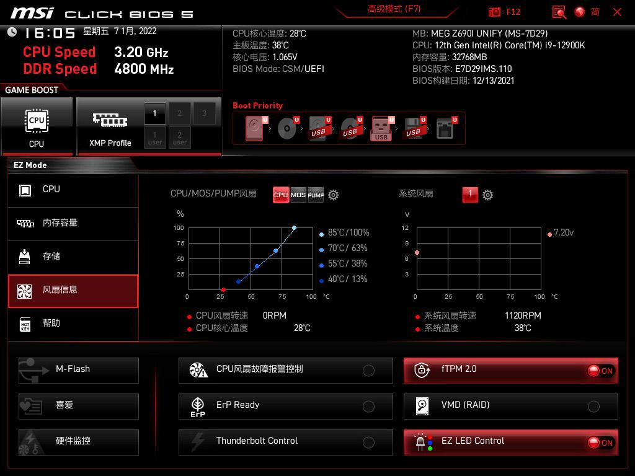Open the Hardware Monitor (硬件监控)

pyautogui.click(x=79, y=443)
